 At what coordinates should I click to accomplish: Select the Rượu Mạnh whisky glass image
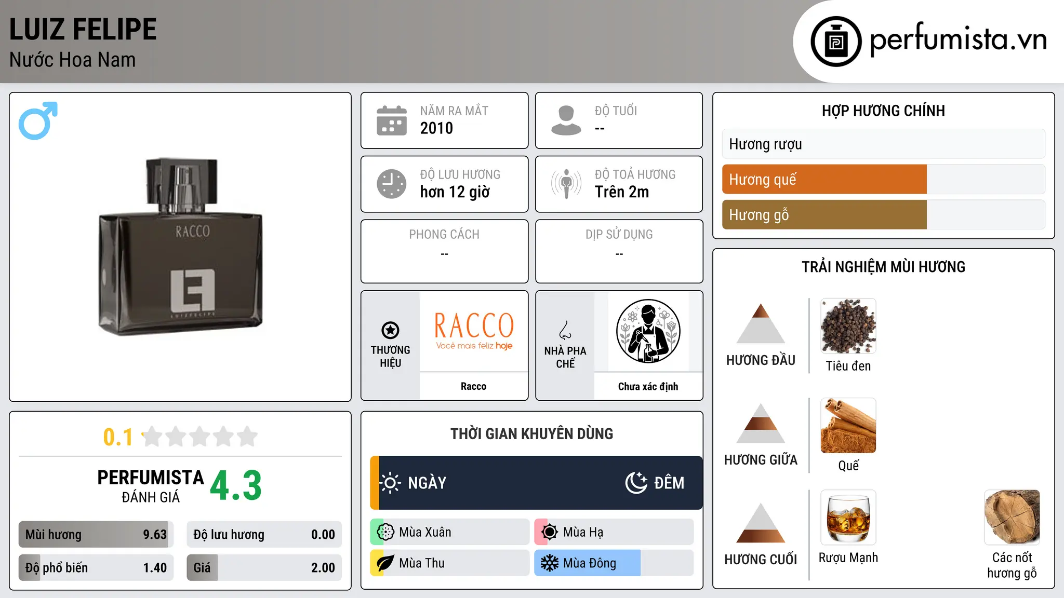(848, 518)
